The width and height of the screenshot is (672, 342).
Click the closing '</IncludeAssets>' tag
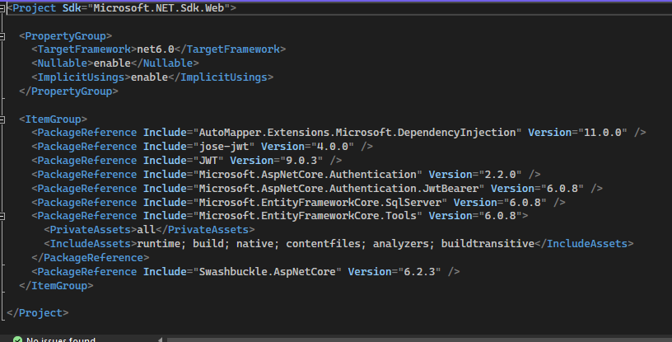[x=584, y=244]
